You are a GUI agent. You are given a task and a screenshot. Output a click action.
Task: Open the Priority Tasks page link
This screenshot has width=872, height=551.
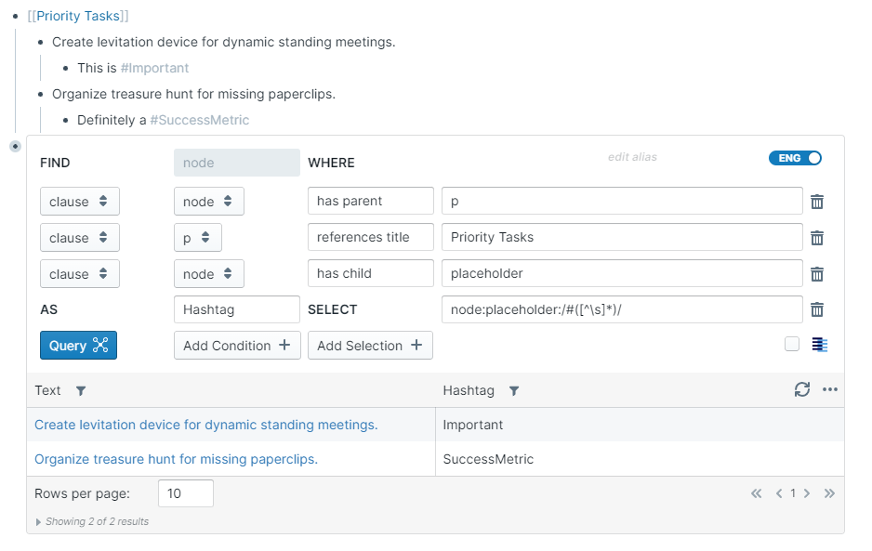(x=78, y=16)
